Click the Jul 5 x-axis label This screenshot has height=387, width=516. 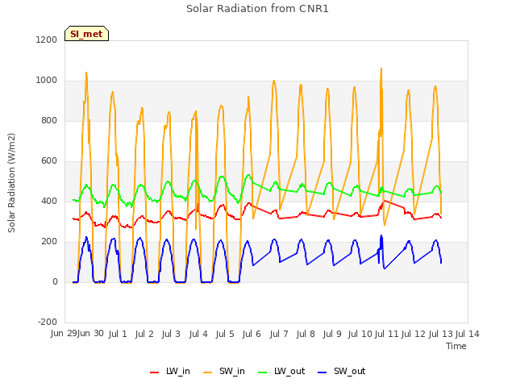[x=225, y=334]
